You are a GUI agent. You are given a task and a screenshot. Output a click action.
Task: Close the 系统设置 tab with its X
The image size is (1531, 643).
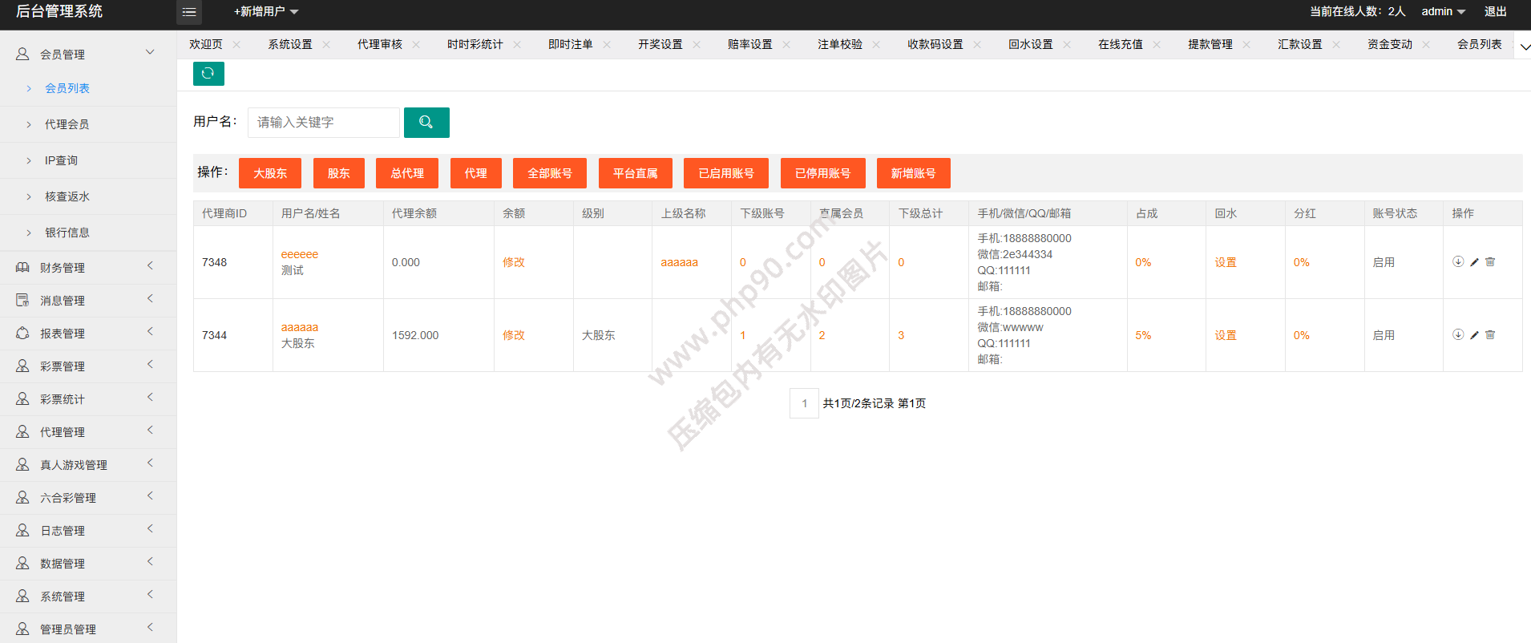(326, 45)
